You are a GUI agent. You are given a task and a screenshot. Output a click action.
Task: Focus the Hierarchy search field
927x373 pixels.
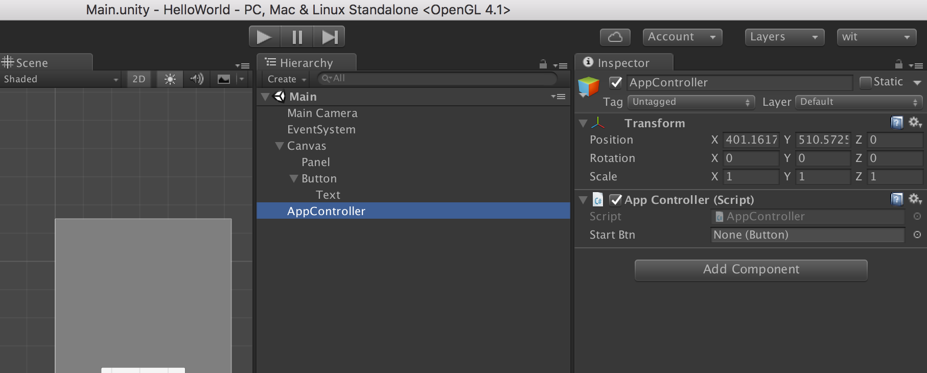[x=437, y=79]
